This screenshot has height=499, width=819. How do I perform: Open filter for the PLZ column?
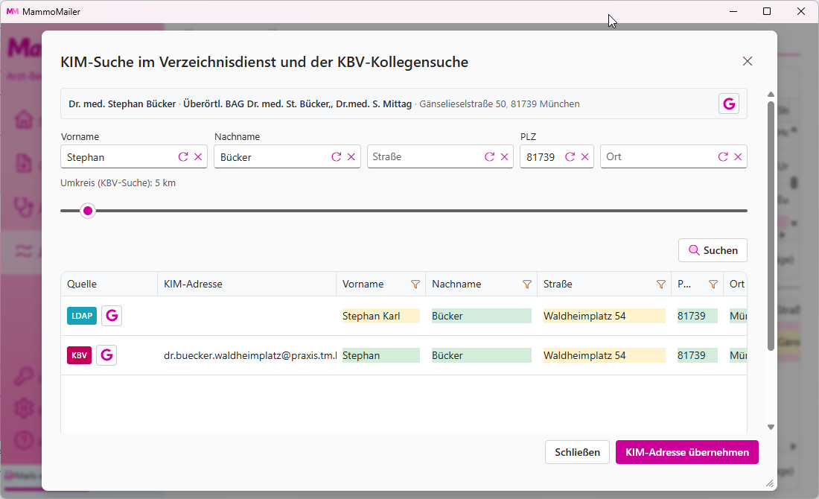(x=713, y=285)
